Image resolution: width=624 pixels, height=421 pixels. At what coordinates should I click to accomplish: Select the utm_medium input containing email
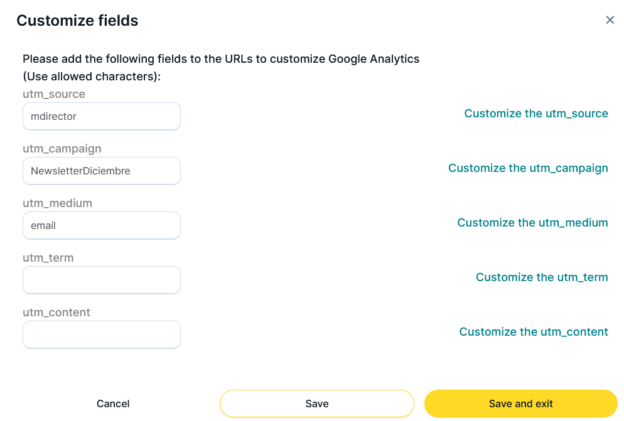pos(101,225)
